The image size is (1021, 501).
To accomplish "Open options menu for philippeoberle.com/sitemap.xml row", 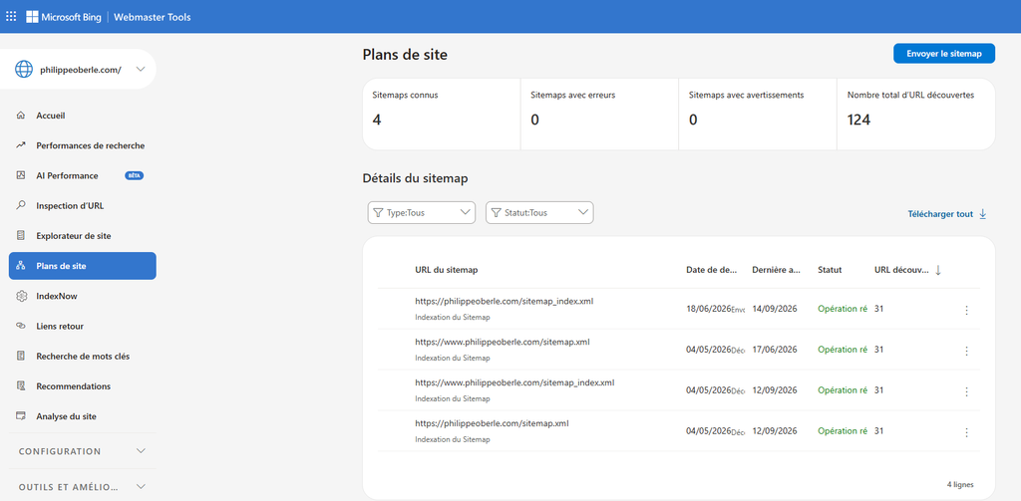I will 966,432.
